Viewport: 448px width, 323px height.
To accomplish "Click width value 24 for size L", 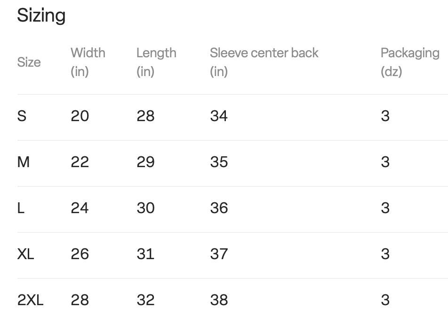I will point(80,208).
